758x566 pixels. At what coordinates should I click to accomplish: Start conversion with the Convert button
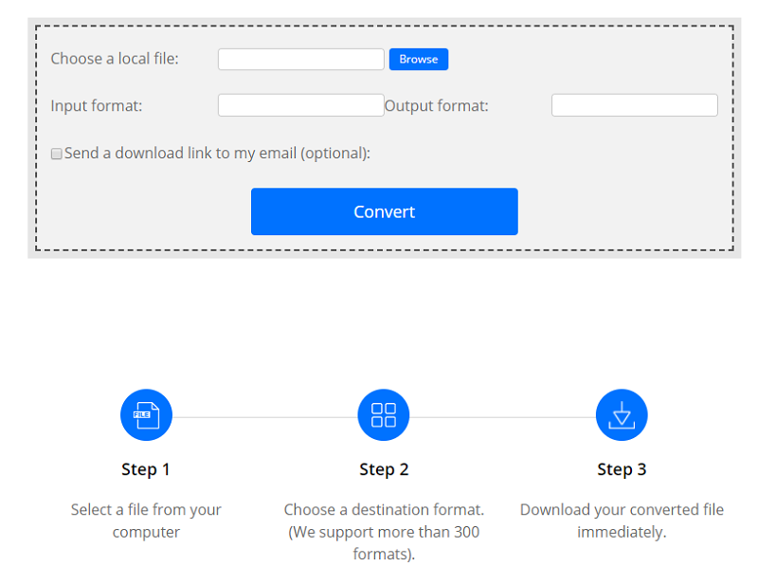384,211
